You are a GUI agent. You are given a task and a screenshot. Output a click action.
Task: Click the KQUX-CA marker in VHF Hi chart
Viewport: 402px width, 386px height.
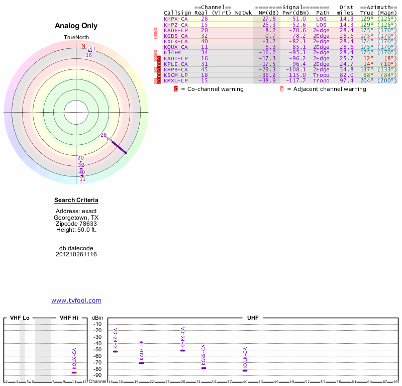pyautogui.click(x=74, y=372)
